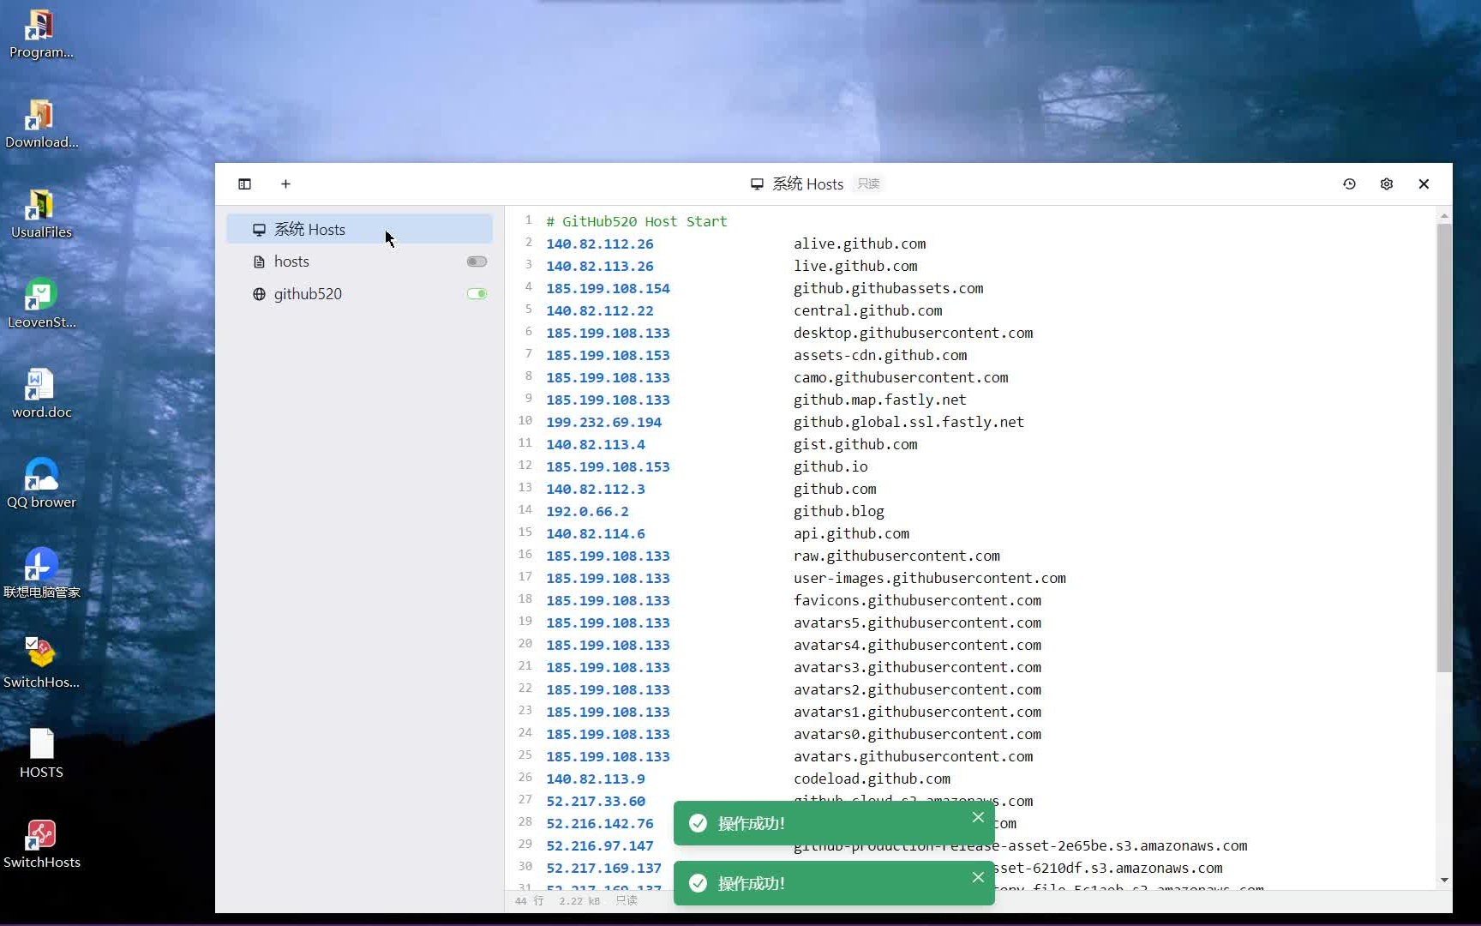Click github.githubassets.com hostname
The width and height of the screenshot is (1481, 926).
pyautogui.click(x=888, y=288)
